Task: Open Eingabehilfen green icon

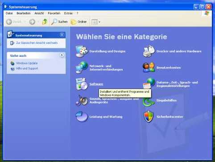Action: coord(149,102)
